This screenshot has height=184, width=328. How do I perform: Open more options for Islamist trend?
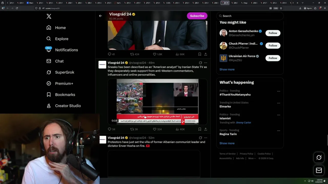(279, 115)
